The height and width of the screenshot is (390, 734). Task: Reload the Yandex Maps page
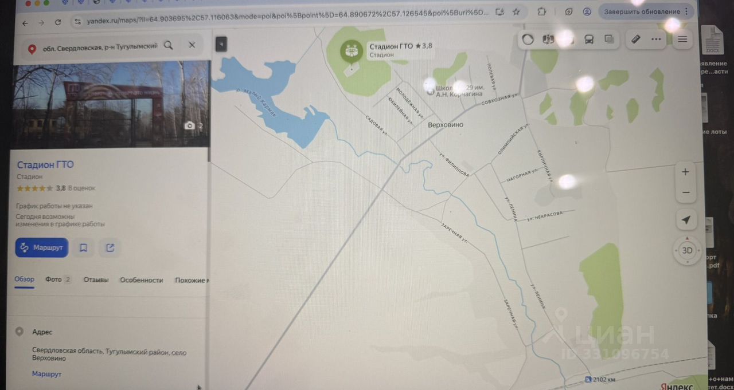(58, 22)
